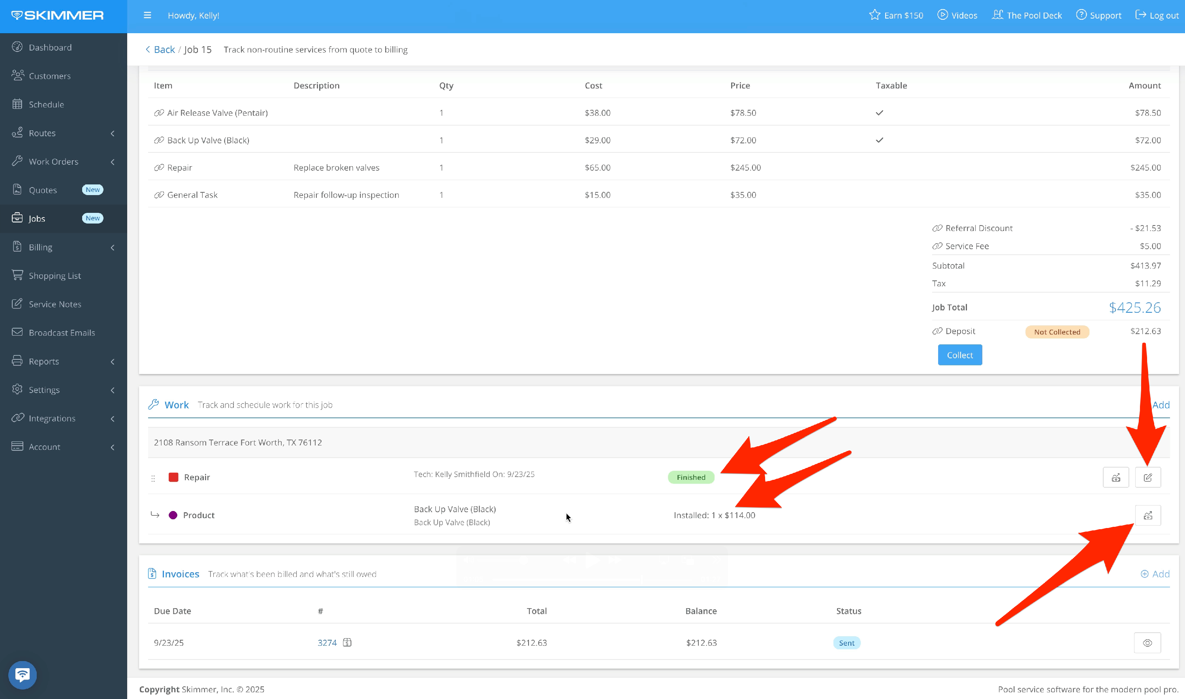The height and width of the screenshot is (699, 1185).
Task: Click the link icon beside Deposit
Action: (937, 331)
